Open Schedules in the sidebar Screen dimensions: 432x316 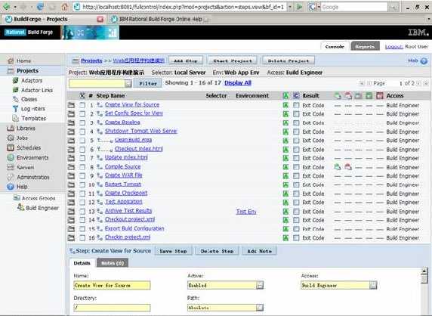coord(29,148)
